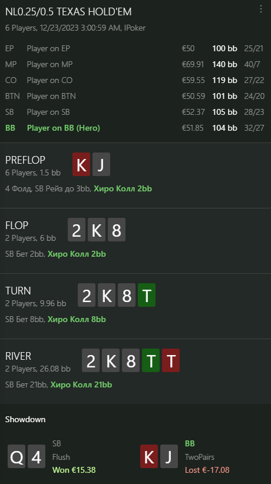Click the 2 card on the flop
The image size is (271, 484).
point(77,230)
